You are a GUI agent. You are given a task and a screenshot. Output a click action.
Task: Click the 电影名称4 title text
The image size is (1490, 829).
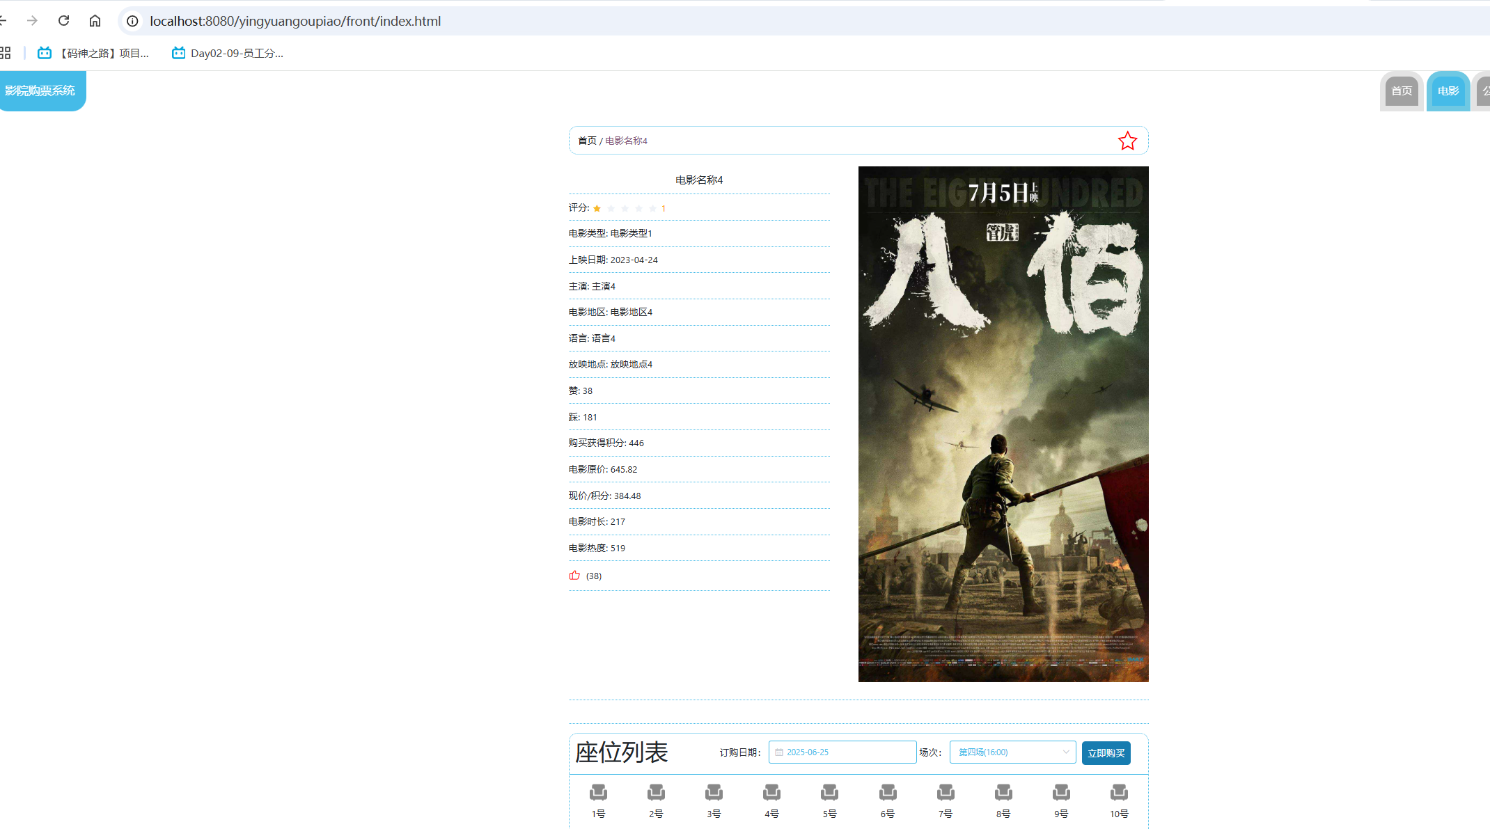point(699,180)
